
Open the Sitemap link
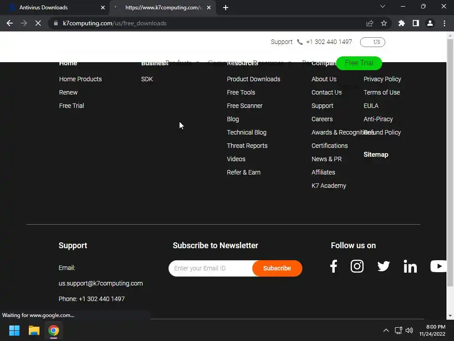376,155
